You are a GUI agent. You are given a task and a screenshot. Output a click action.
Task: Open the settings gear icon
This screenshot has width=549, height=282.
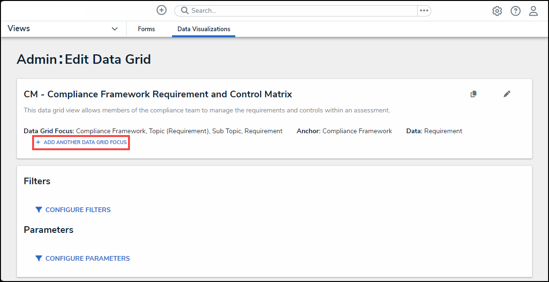(497, 11)
